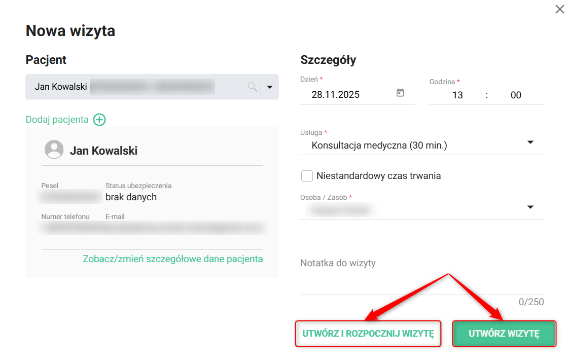Click the hour field showing 13
This screenshot has height=361, width=569.
[457, 95]
